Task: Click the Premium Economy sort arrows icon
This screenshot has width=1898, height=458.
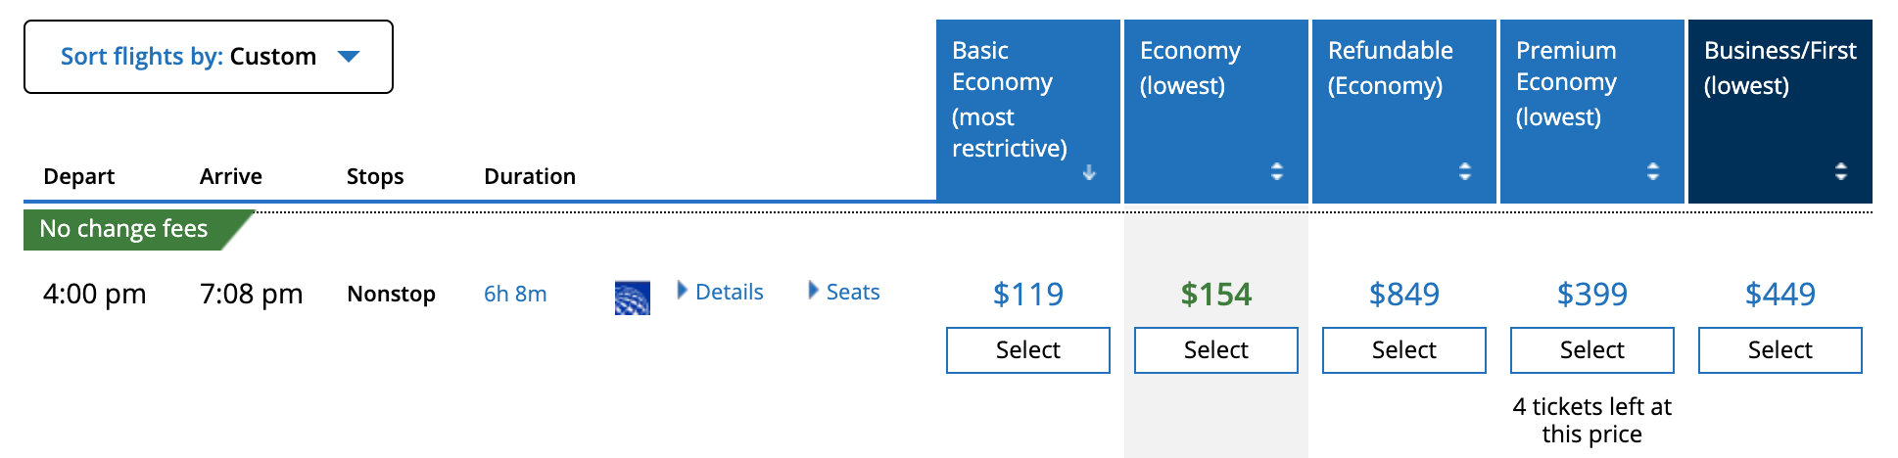Action: [x=1653, y=171]
